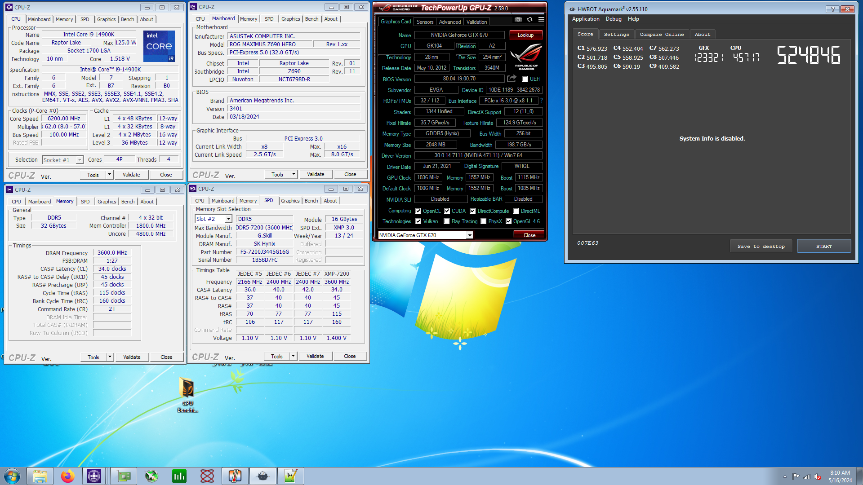Open Windows Explorer from the taskbar

pyautogui.click(x=40, y=476)
